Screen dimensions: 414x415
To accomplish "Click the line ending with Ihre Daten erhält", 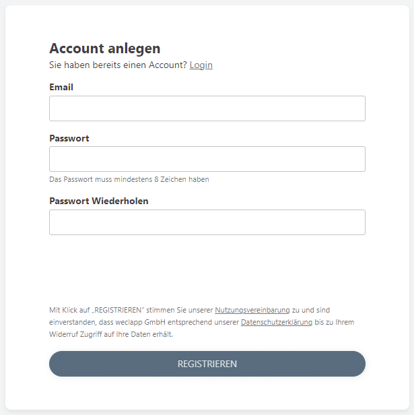I will [x=111, y=335].
